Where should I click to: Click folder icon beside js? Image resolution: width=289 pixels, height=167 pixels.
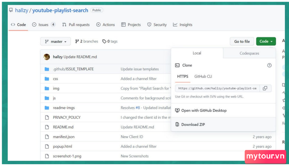coord(47,98)
